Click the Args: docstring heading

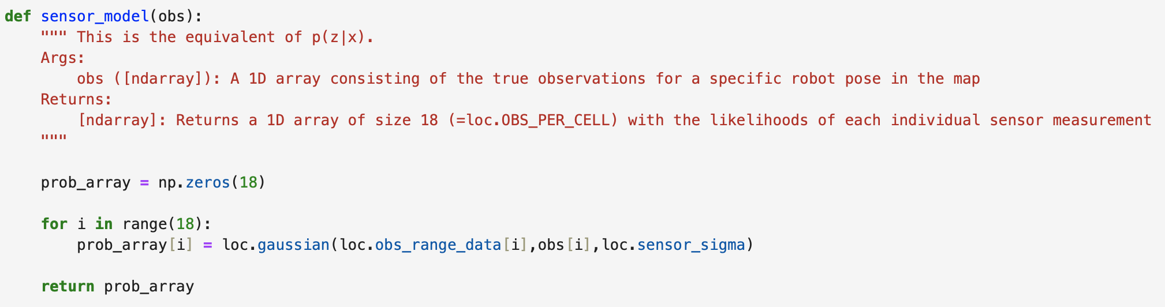coord(63,58)
